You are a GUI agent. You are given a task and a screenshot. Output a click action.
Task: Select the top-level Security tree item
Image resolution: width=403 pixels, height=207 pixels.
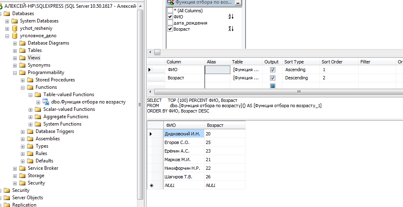coord(21,190)
